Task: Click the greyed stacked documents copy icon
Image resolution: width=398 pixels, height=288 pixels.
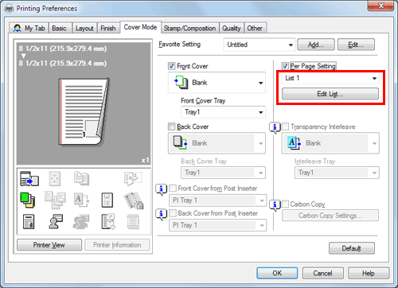Action: click(81, 177)
